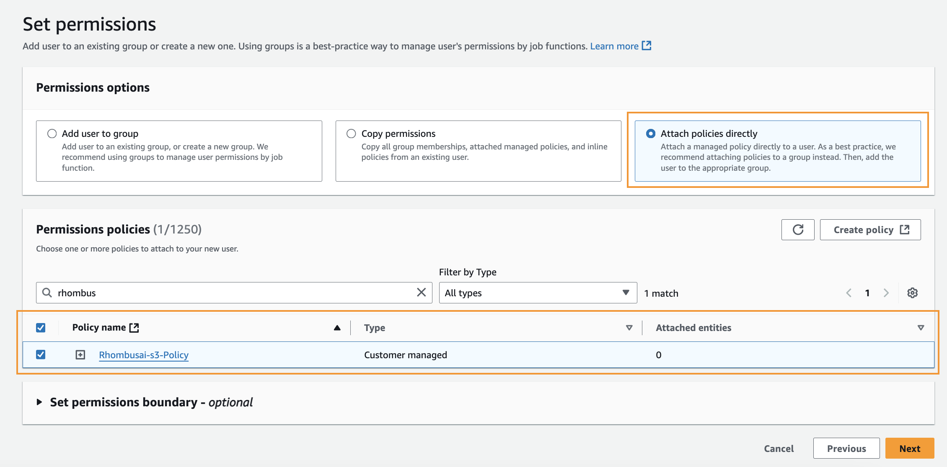Image resolution: width=947 pixels, height=467 pixels.
Task: Go to previous page chevron
Action: pyautogui.click(x=849, y=293)
